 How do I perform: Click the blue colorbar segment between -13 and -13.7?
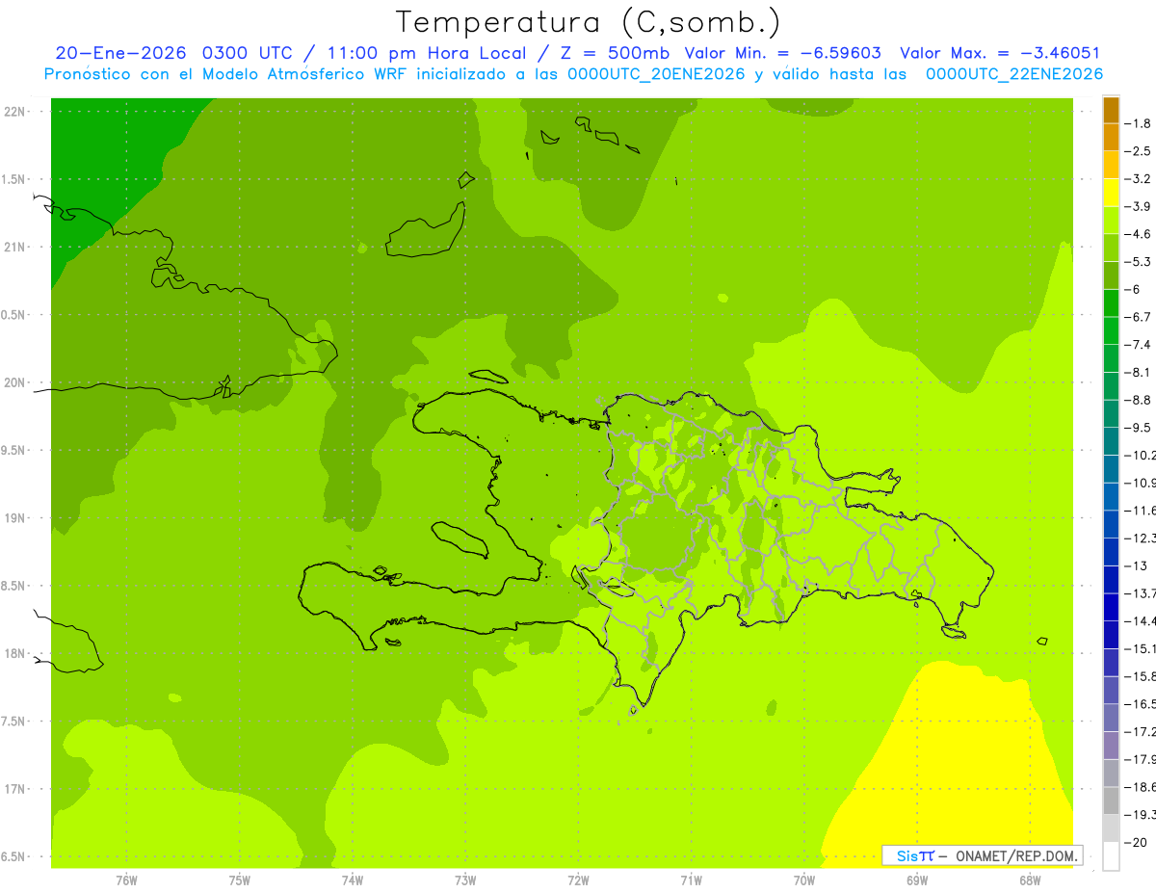tap(1111, 580)
